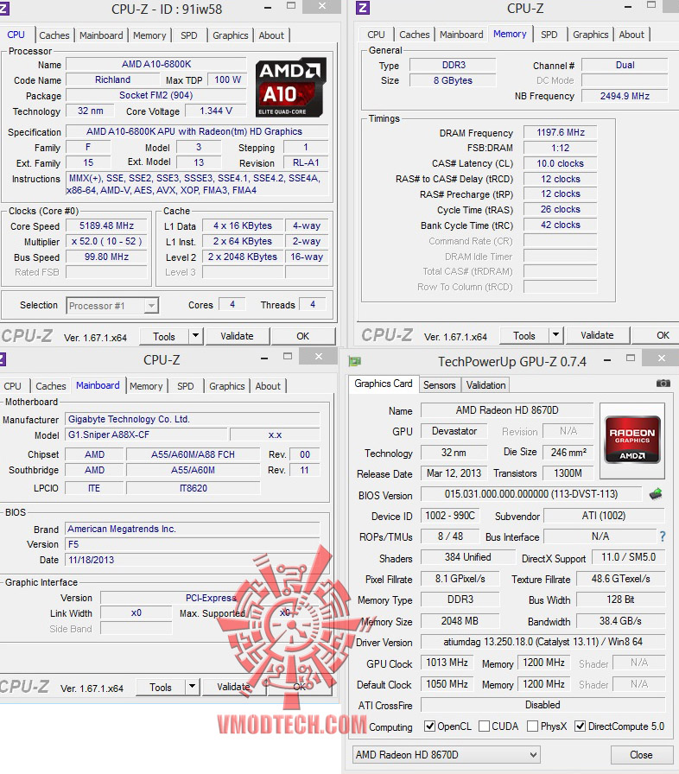
Task: Click the Memory Size 2048 MB field
Action: (460, 620)
